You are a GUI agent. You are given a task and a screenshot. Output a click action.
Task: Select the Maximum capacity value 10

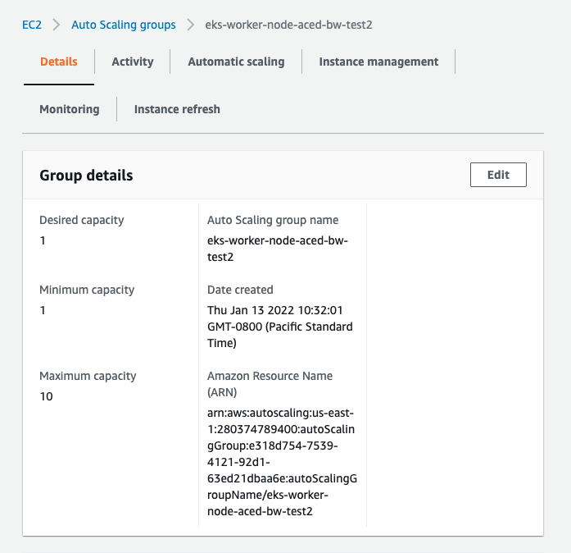pos(46,396)
